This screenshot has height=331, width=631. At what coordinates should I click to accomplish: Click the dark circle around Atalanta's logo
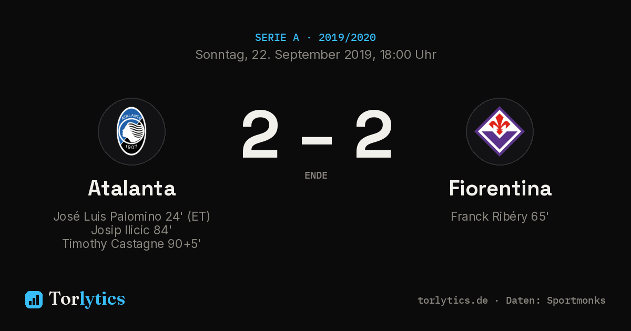(131, 131)
